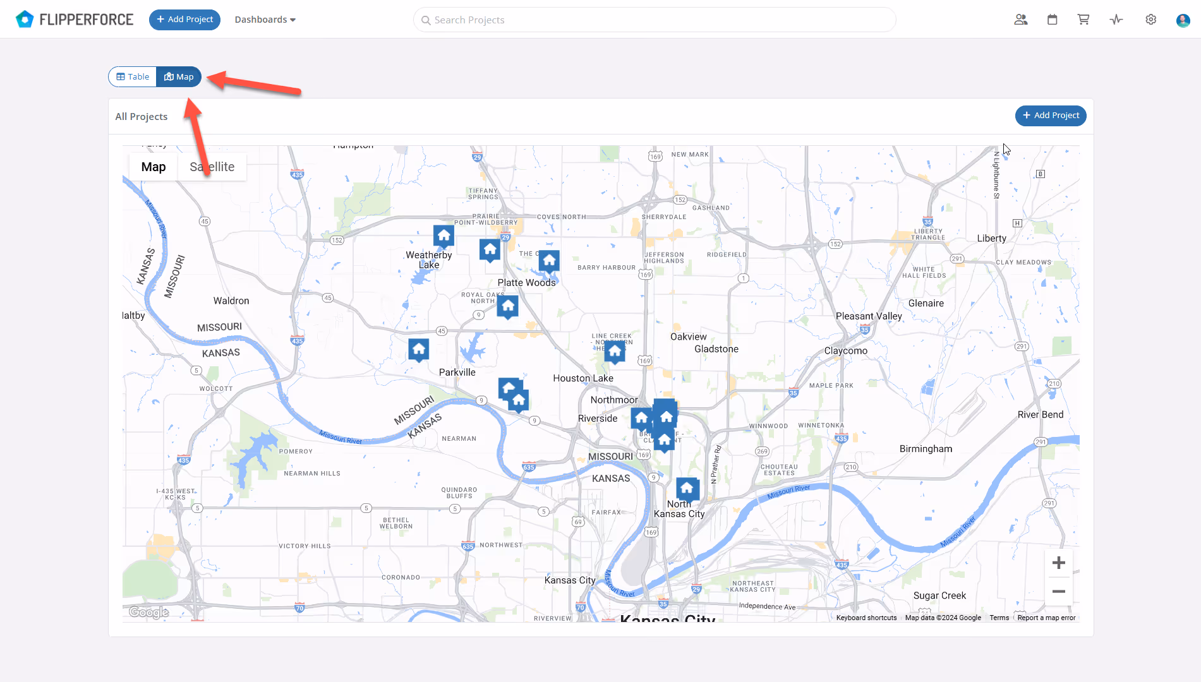
Task: Click project marker near highway 29 shield
Action: pyautogui.click(x=490, y=250)
